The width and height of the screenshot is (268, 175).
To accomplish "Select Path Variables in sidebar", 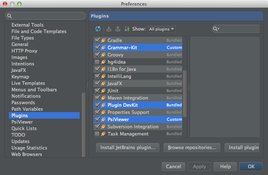I will click(27, 109).
